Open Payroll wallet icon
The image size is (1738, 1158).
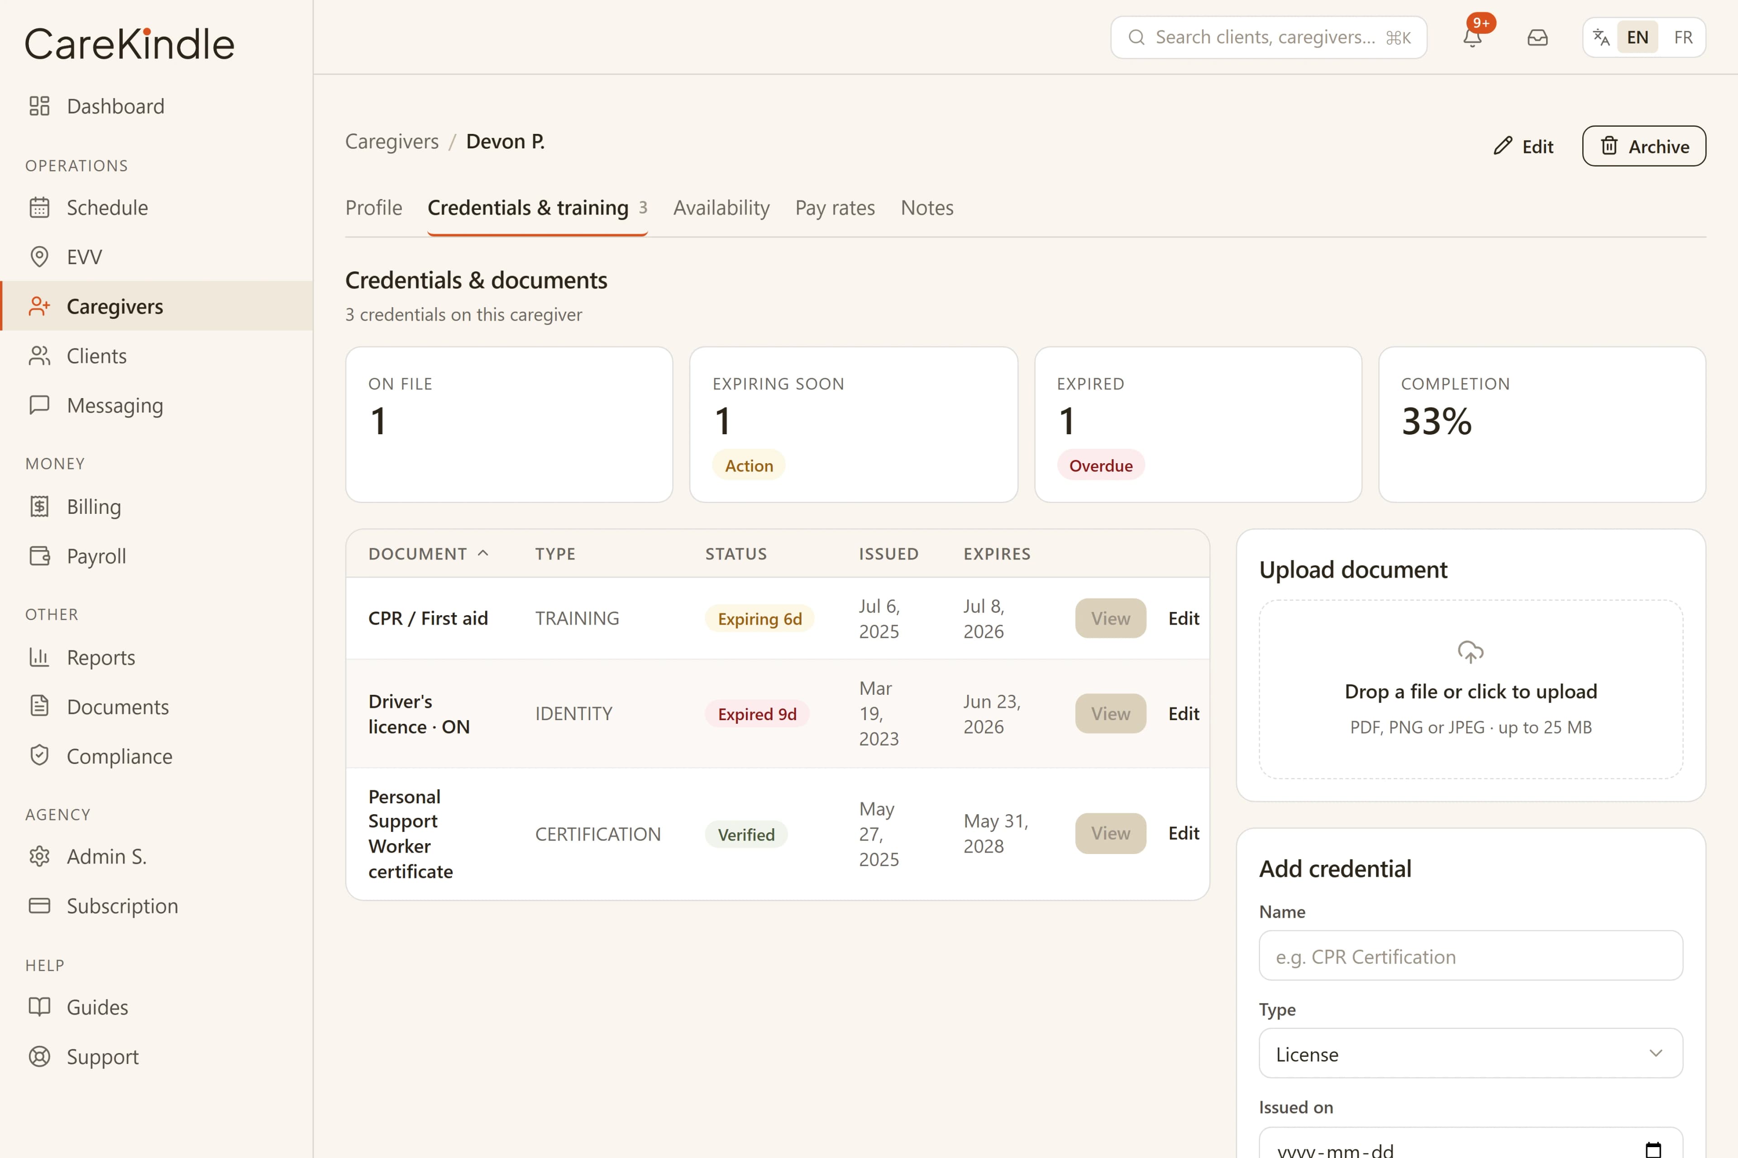(x=39, y=556)
